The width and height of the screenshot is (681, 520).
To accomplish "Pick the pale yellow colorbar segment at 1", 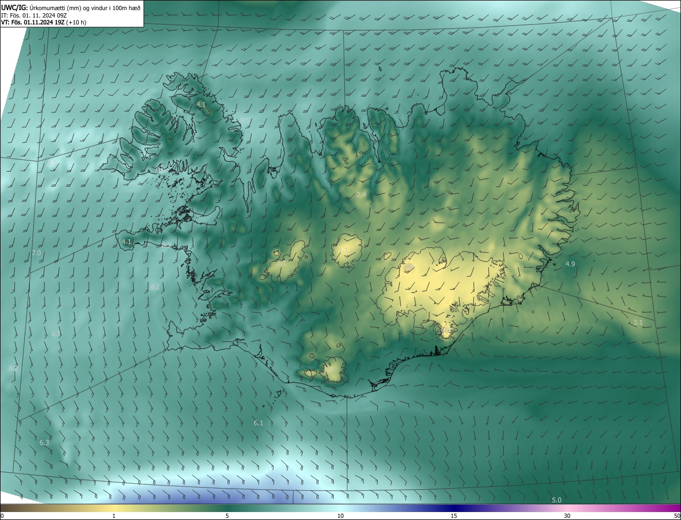I will click(x=114, y=508).
